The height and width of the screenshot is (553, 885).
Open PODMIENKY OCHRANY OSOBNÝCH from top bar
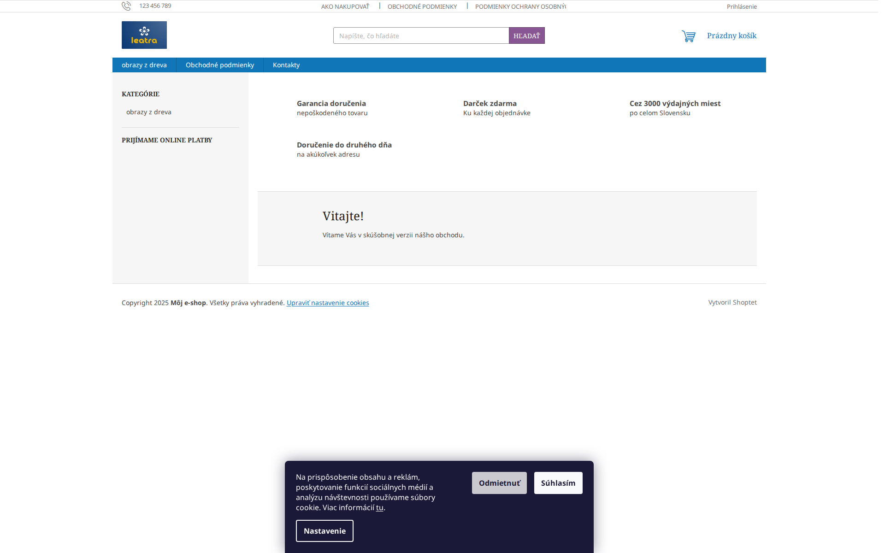point(520,6)
